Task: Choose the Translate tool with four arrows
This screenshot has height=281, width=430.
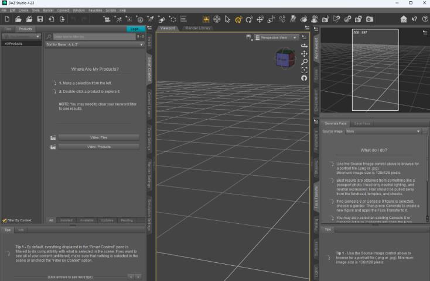Action: pos(260,19)
